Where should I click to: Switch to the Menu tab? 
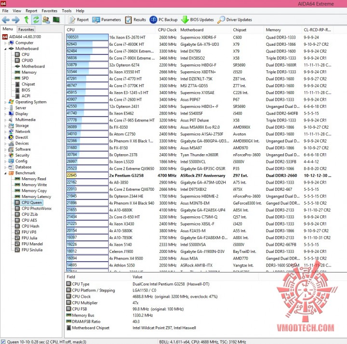tap(8, 29)
